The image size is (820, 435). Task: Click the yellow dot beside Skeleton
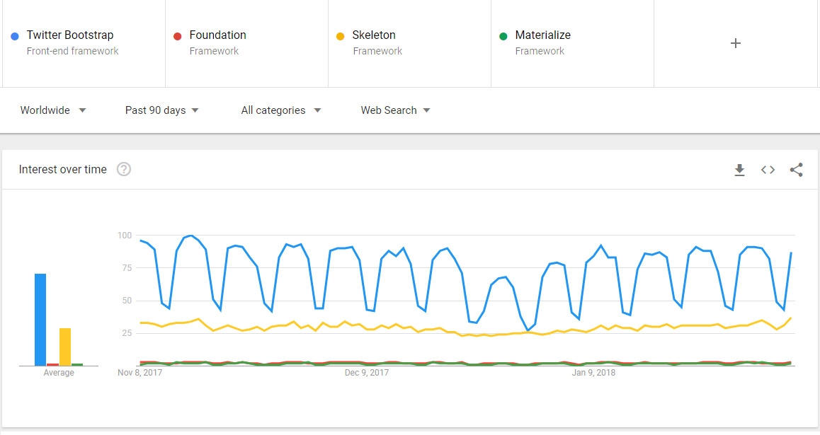pyautogui.click(x=342, y=35)
